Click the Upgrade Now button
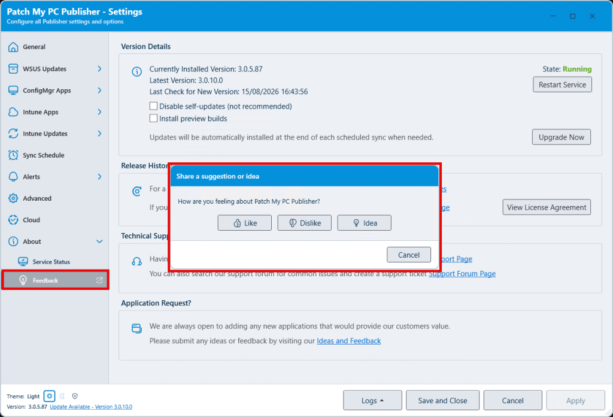The width and height of the screenshot is (613, 417). coord(562,137)
